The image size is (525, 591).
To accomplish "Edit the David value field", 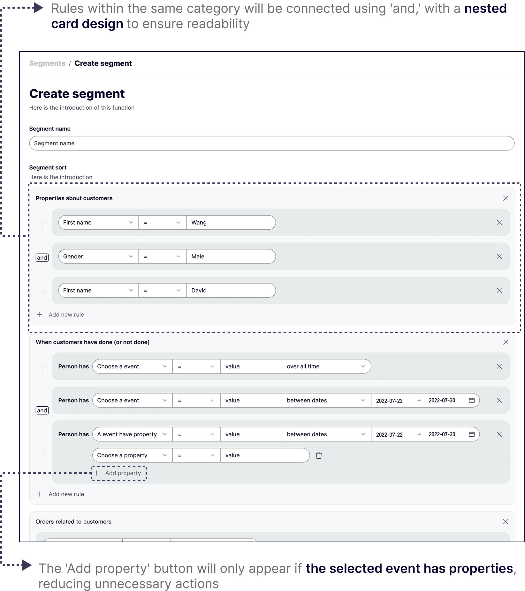I will tap(231, 290).
